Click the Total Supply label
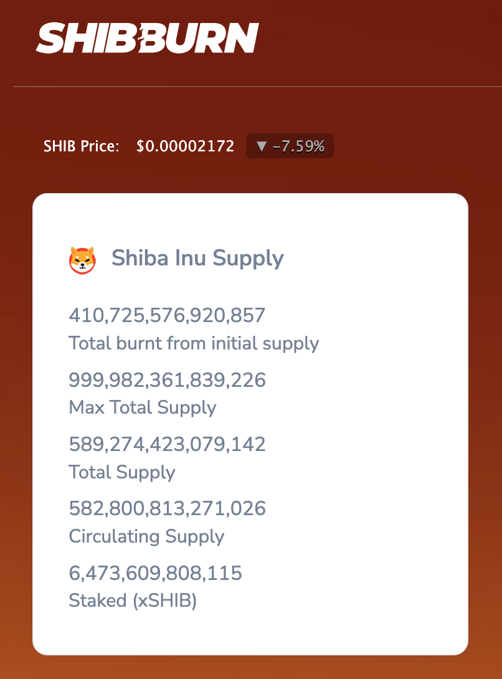This screenshot has height=679, width=502. (x=122, y=472)
